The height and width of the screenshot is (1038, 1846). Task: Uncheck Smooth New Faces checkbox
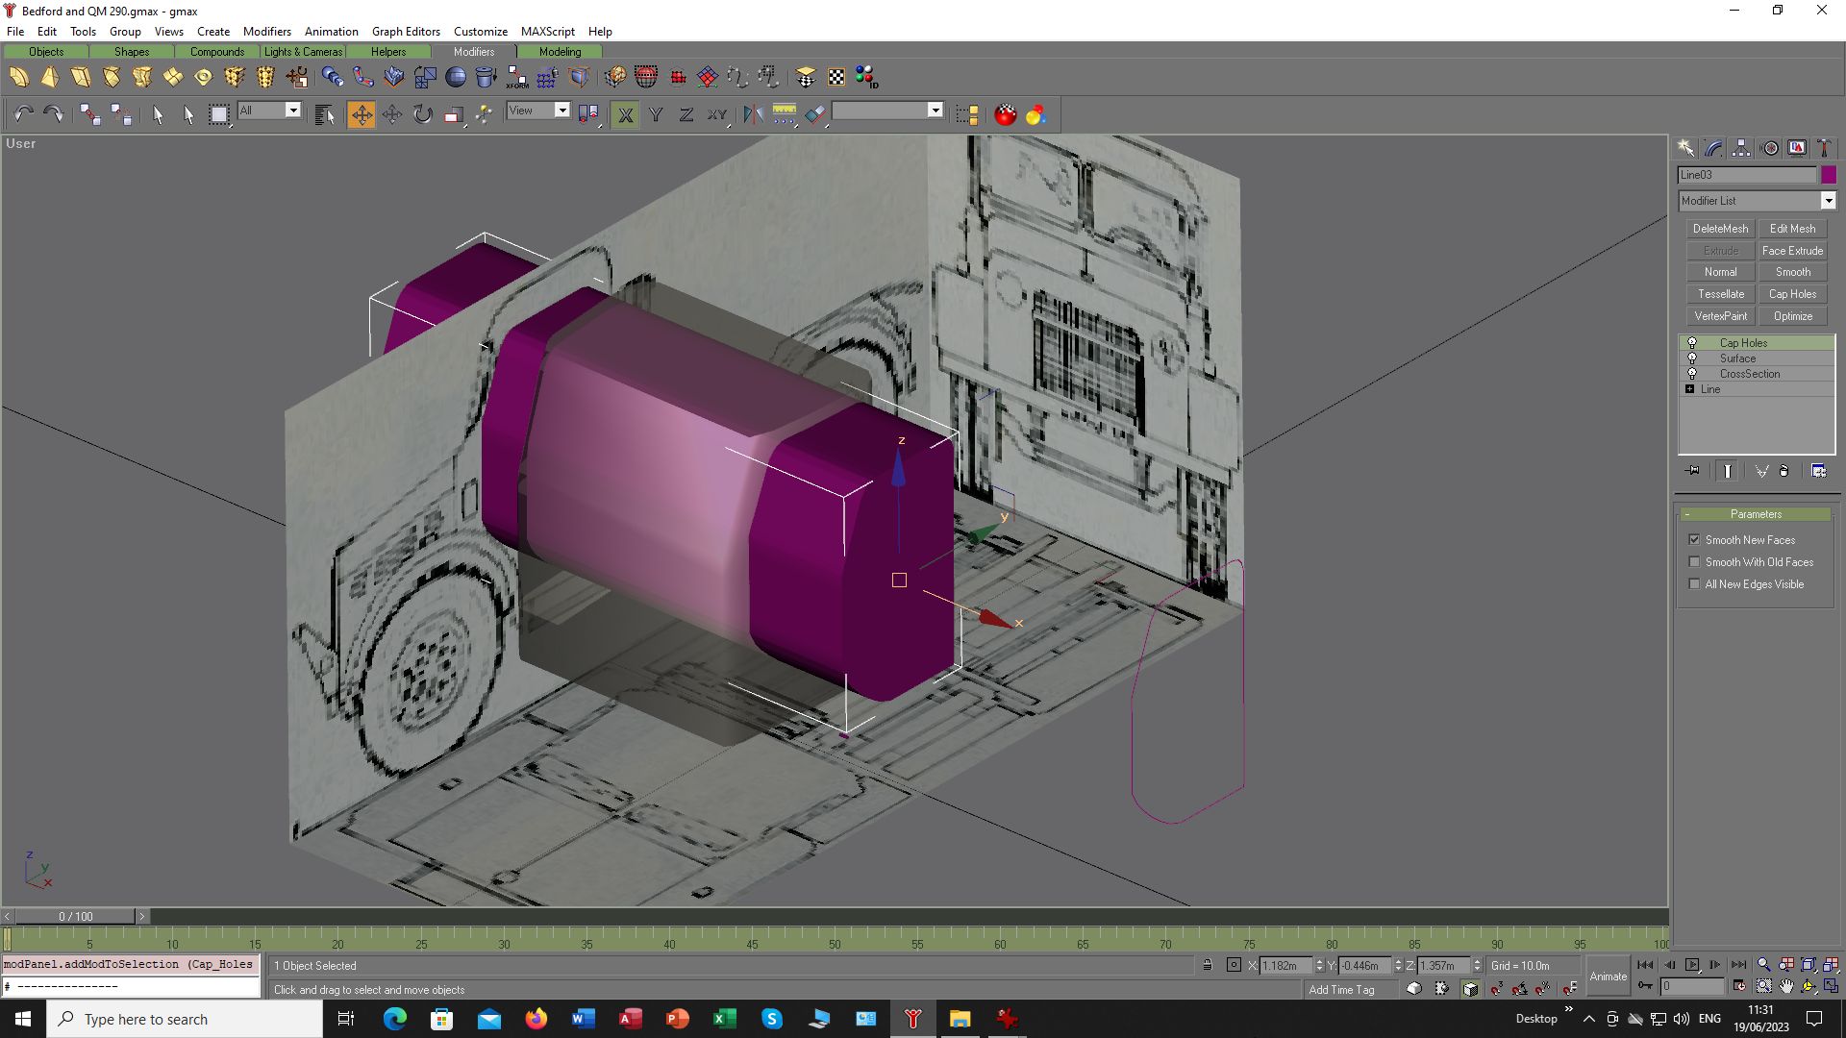1694,540
